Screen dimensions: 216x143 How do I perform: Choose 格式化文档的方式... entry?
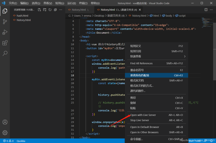pos(157,86)
